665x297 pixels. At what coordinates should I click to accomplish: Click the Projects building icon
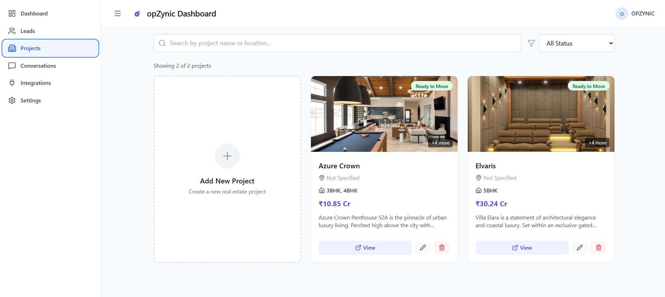coord(12,48)
